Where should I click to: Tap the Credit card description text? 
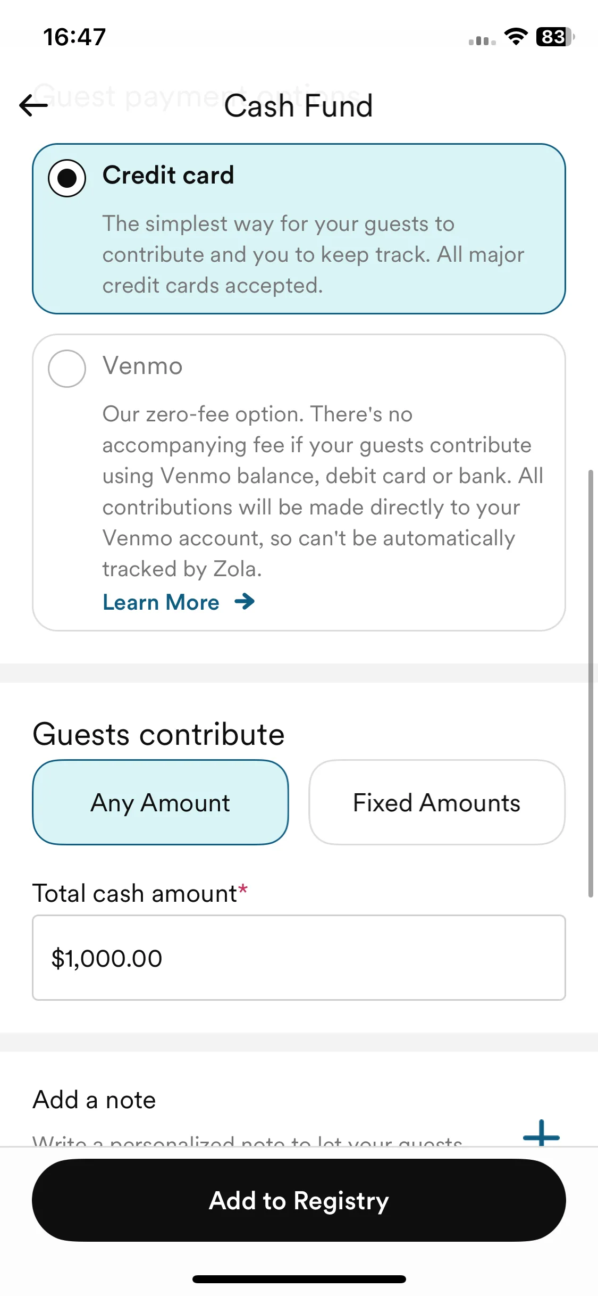[x=314, y=254]
